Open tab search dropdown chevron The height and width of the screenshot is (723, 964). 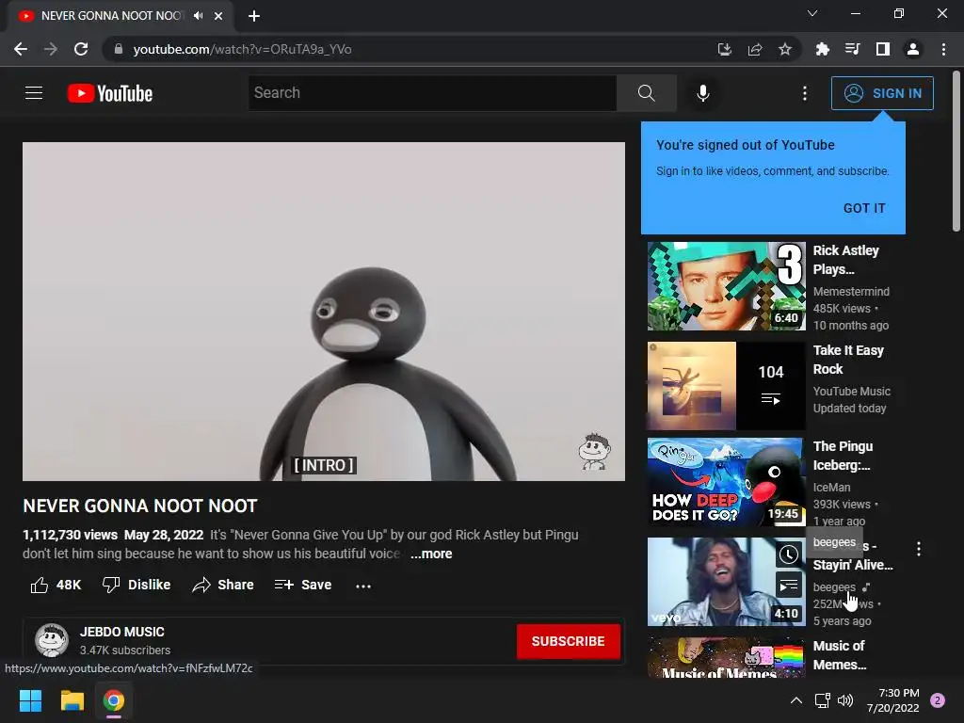point(812,13)
